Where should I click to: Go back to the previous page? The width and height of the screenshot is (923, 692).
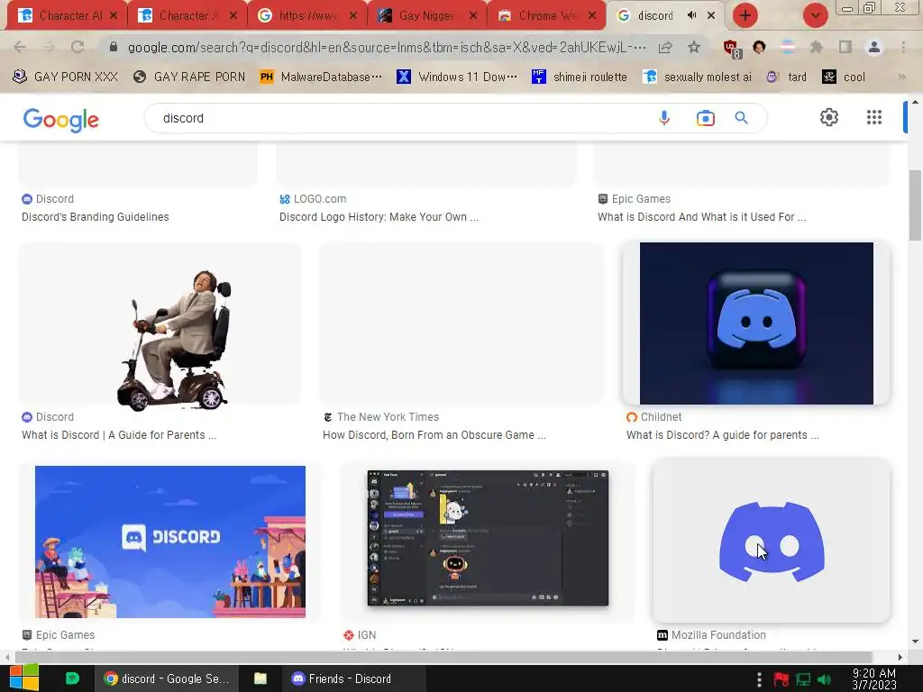point(20,47)
